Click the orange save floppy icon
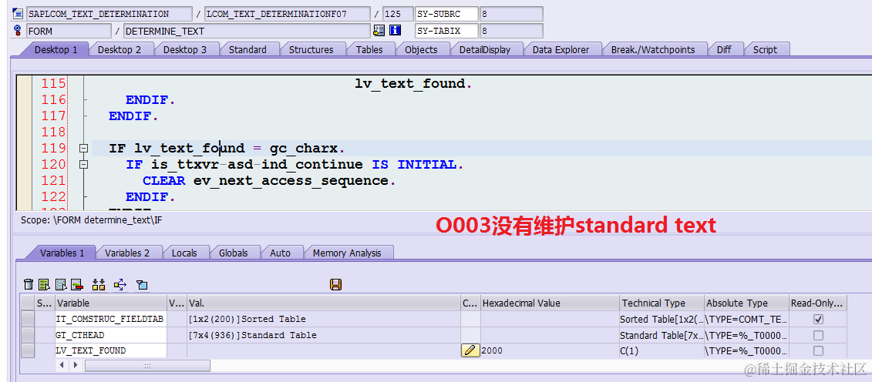The image size is (872, 382). click(335, 285)
